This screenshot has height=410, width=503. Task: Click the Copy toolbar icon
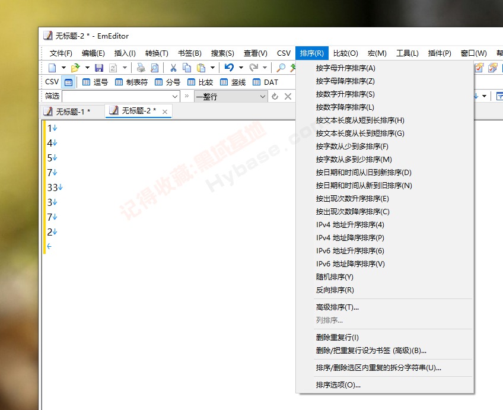(x=187, y=68)
